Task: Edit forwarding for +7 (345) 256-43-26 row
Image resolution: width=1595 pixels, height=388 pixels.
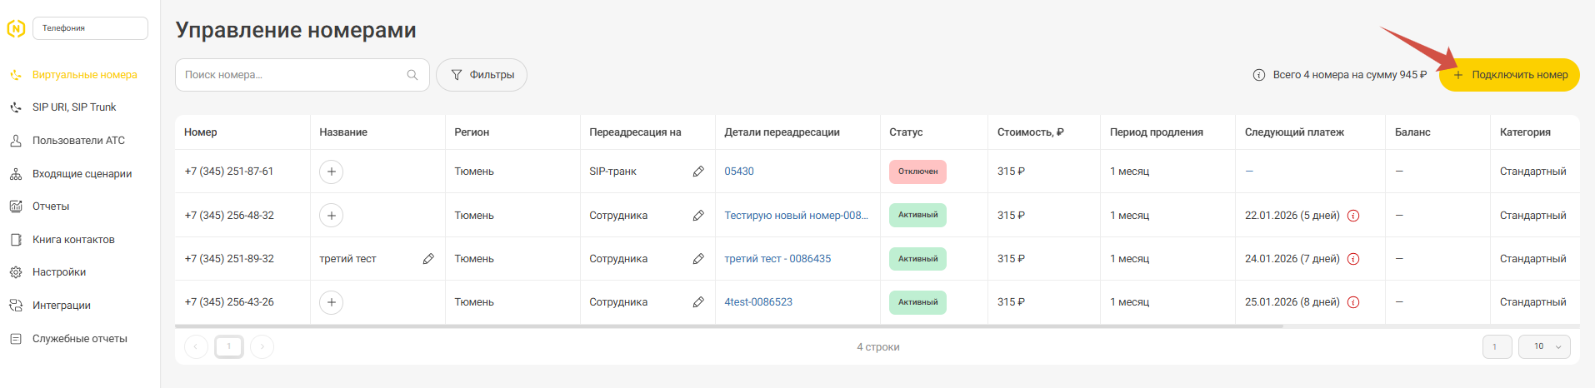Action: (x=698, y=302)
